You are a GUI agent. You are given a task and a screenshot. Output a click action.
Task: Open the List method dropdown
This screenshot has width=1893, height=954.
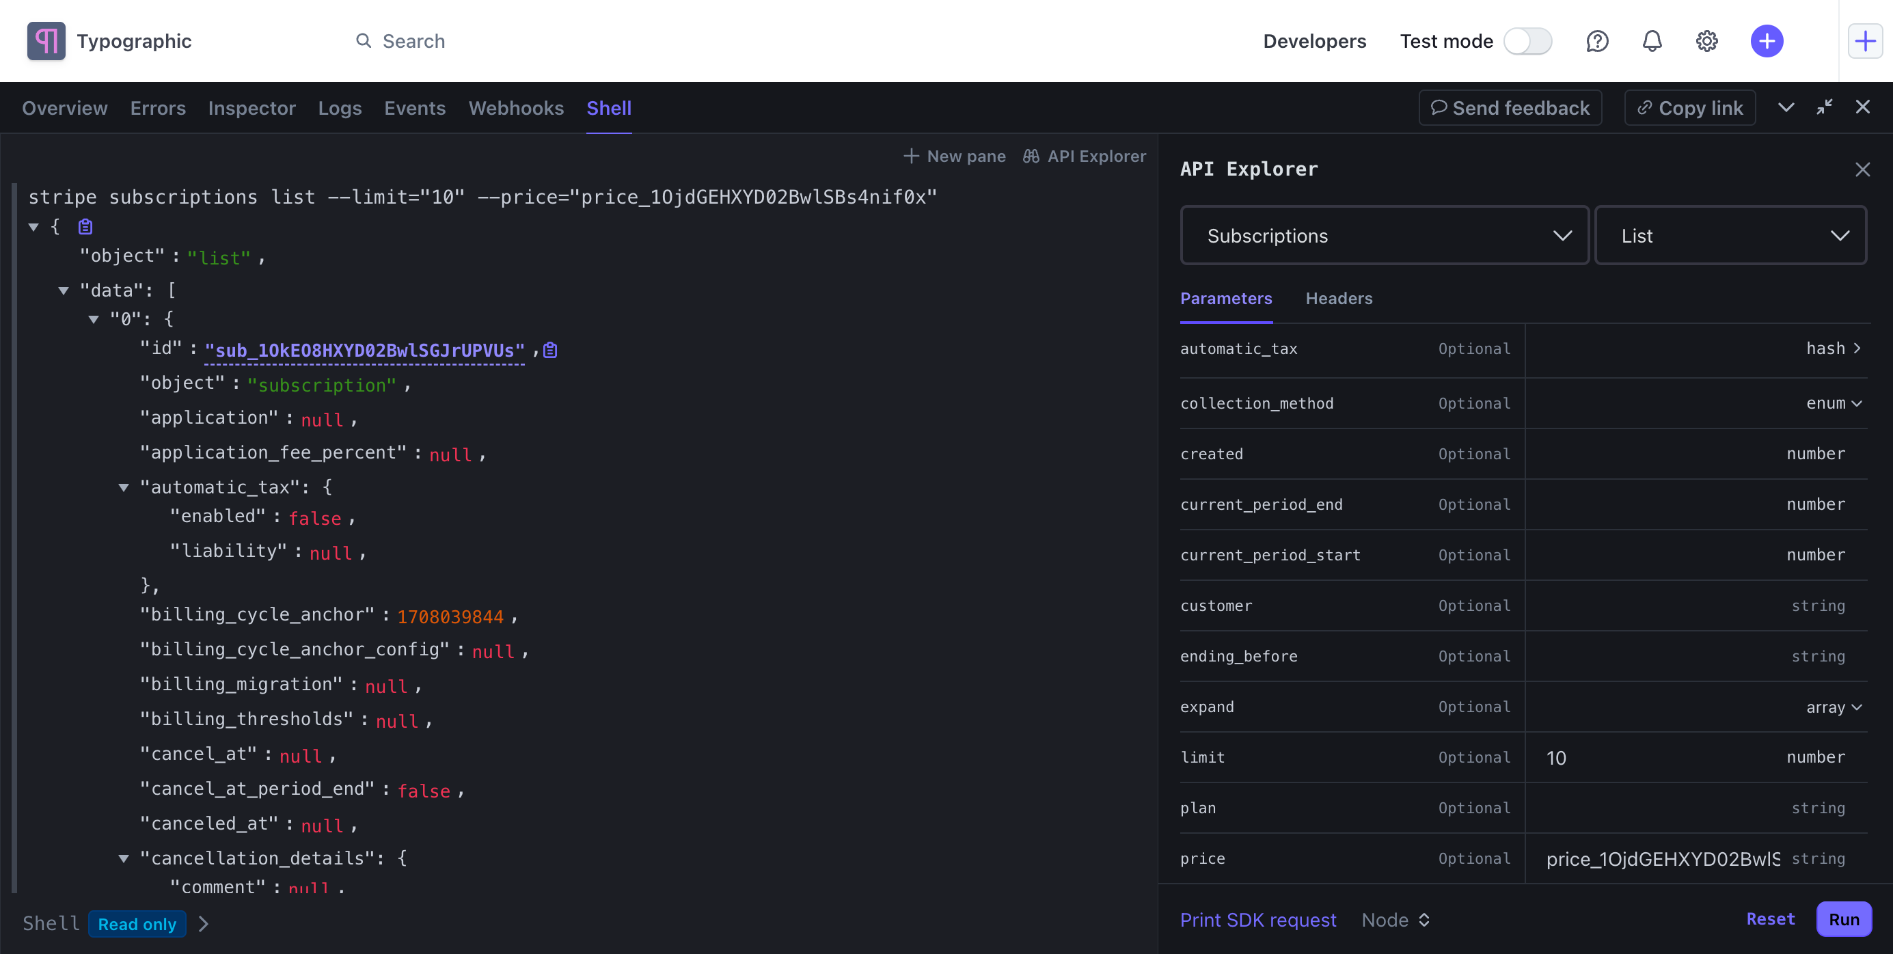tap(1730, 235)
